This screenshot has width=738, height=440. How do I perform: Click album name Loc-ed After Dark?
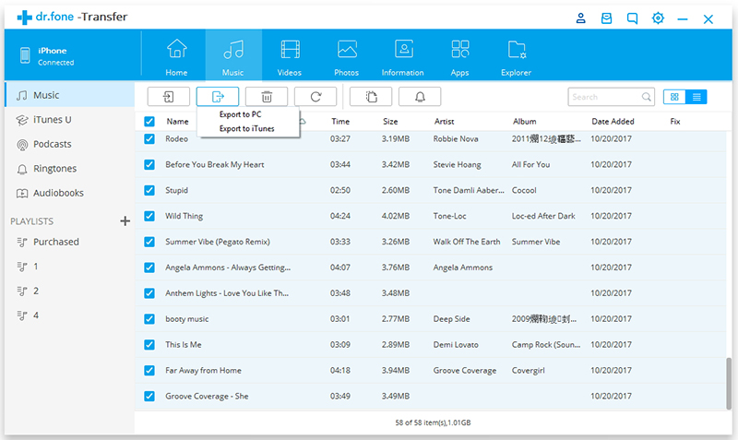pyautogui.click(x=543, y=216)
